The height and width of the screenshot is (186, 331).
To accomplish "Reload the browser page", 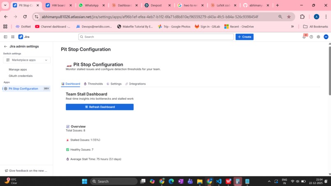I will [x=25, y=17].
